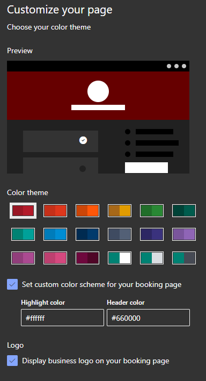Edit the Highlight color hex field
Image resolution: width=206 pixels, height=381 pixels.
coord(62,318)
